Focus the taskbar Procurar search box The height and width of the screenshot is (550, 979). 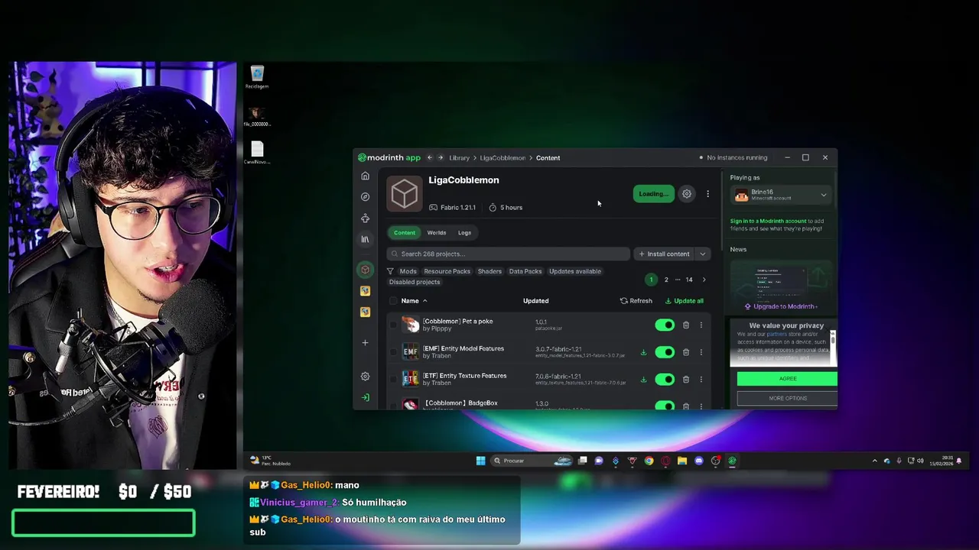tap(531, 461)
